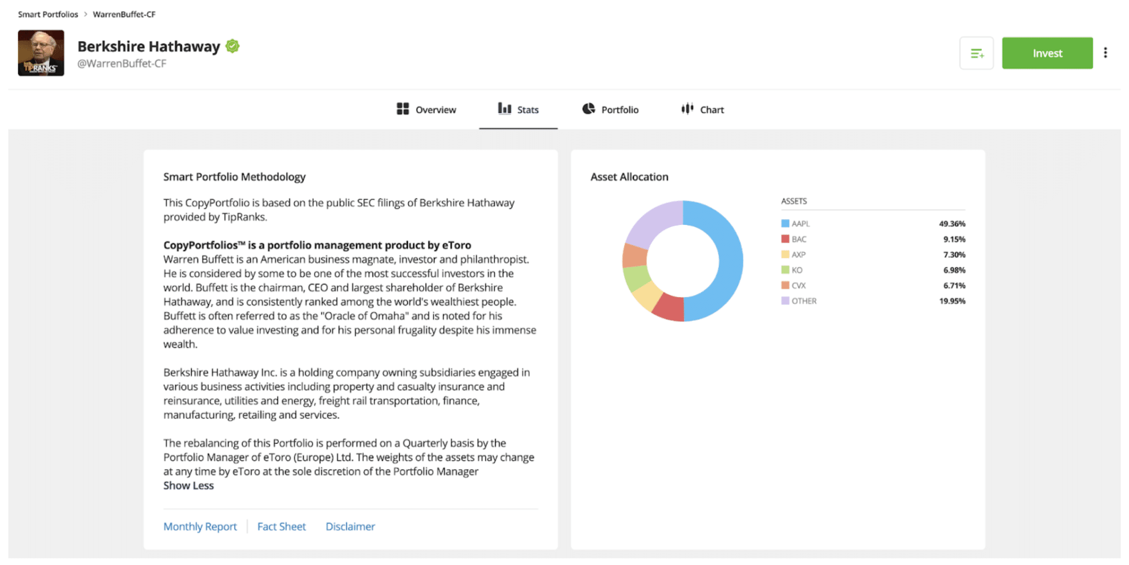Click the Stats bar-chart icon
The image size is (1129, 565).
click(504, 108)
